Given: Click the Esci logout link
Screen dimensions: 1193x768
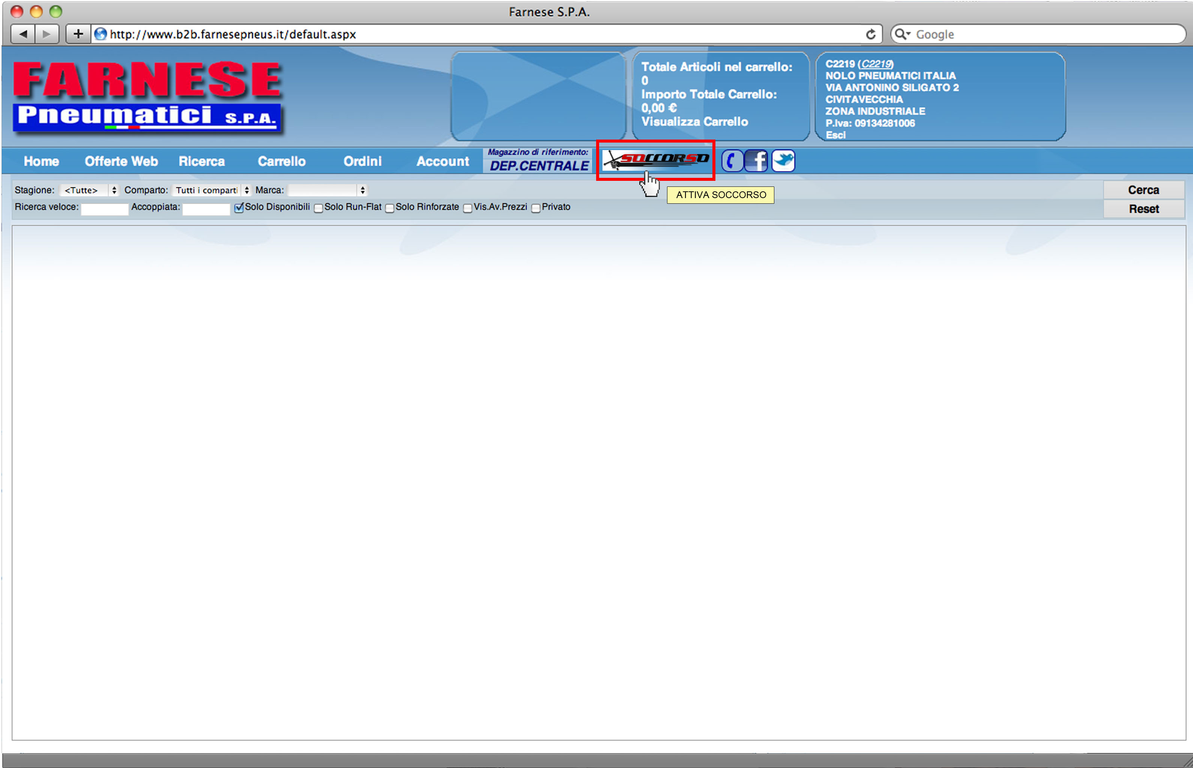Looking at the screenshot, I should [835, 135].
